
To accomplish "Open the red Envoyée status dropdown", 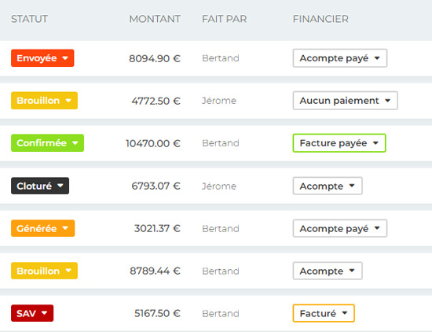I will pyautogui.click(x=42, y=58).
